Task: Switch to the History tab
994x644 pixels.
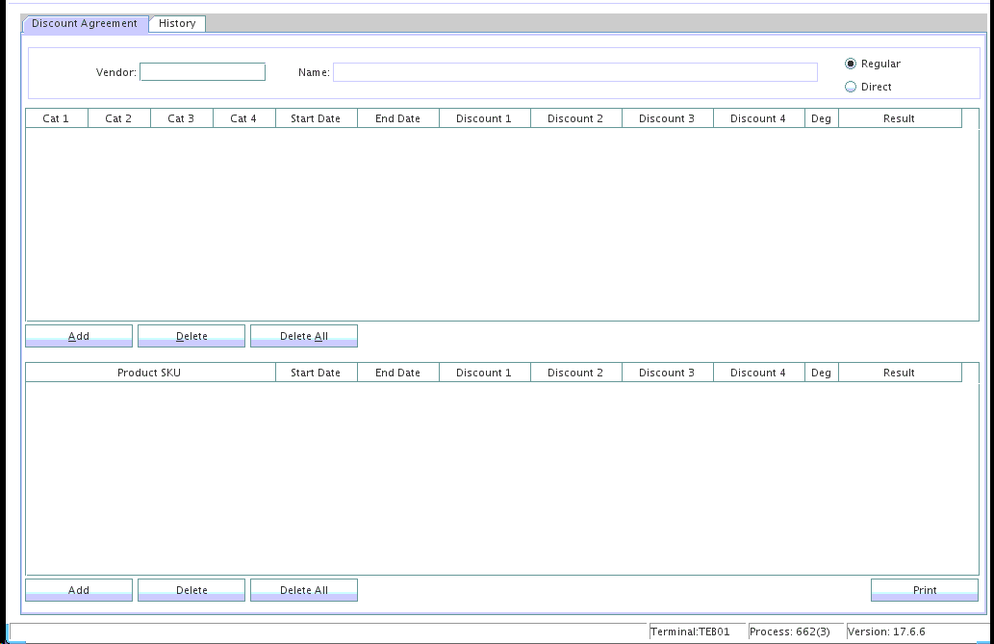Action: pos(177,24)
